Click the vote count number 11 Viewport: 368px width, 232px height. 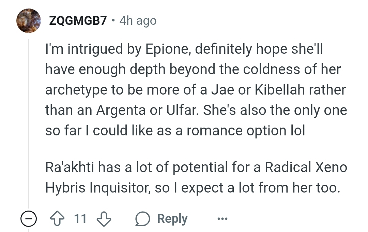click(x=80, y=219)
